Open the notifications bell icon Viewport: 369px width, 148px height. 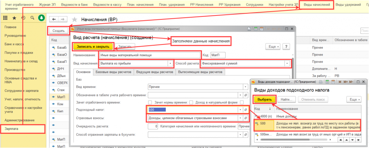tap(41, 18)
